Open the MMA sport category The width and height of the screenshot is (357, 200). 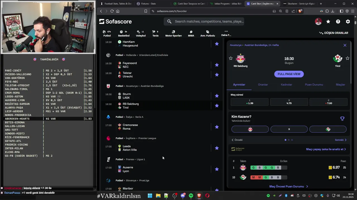point(191,33)
